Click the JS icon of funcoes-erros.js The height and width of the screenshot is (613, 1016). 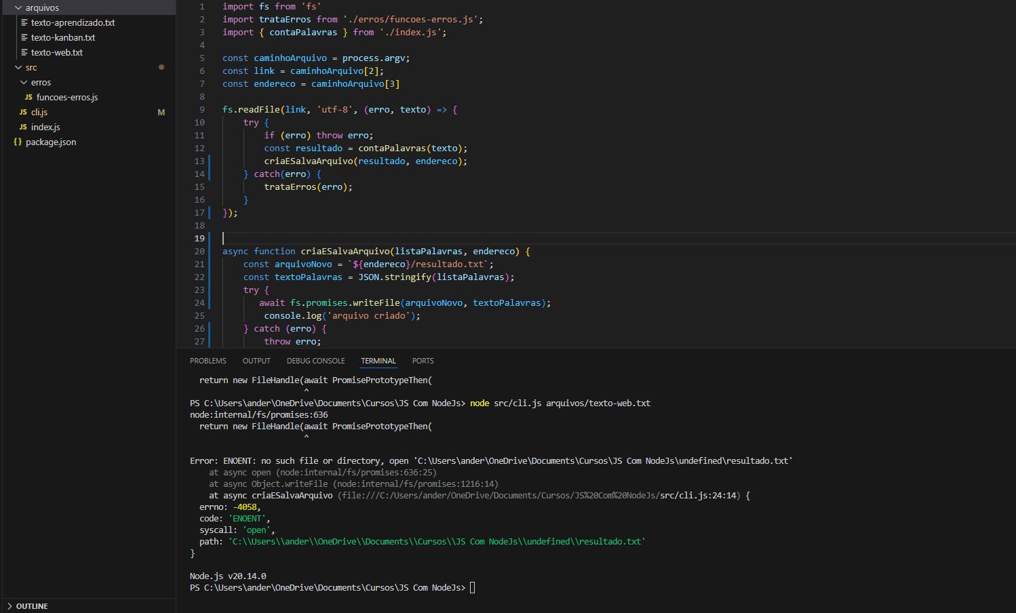28,97
